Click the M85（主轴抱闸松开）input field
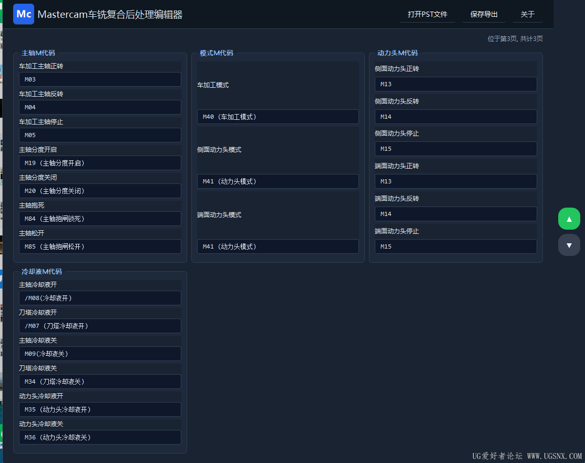This screenshot has width=585, height=463. point(100,246)
